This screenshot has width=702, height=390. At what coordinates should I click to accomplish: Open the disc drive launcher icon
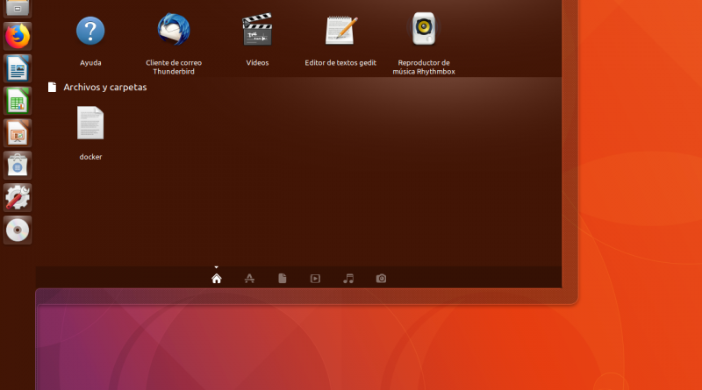point(18,230)
